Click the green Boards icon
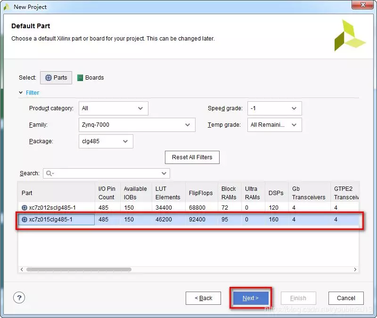377x318 pixels. pyautogui.click(x=80, y=78)
